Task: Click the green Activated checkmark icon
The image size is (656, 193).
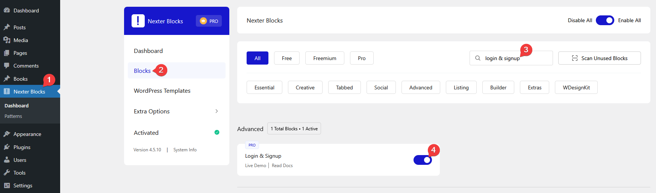Action: pyautogui.click(x=217, y=132)
